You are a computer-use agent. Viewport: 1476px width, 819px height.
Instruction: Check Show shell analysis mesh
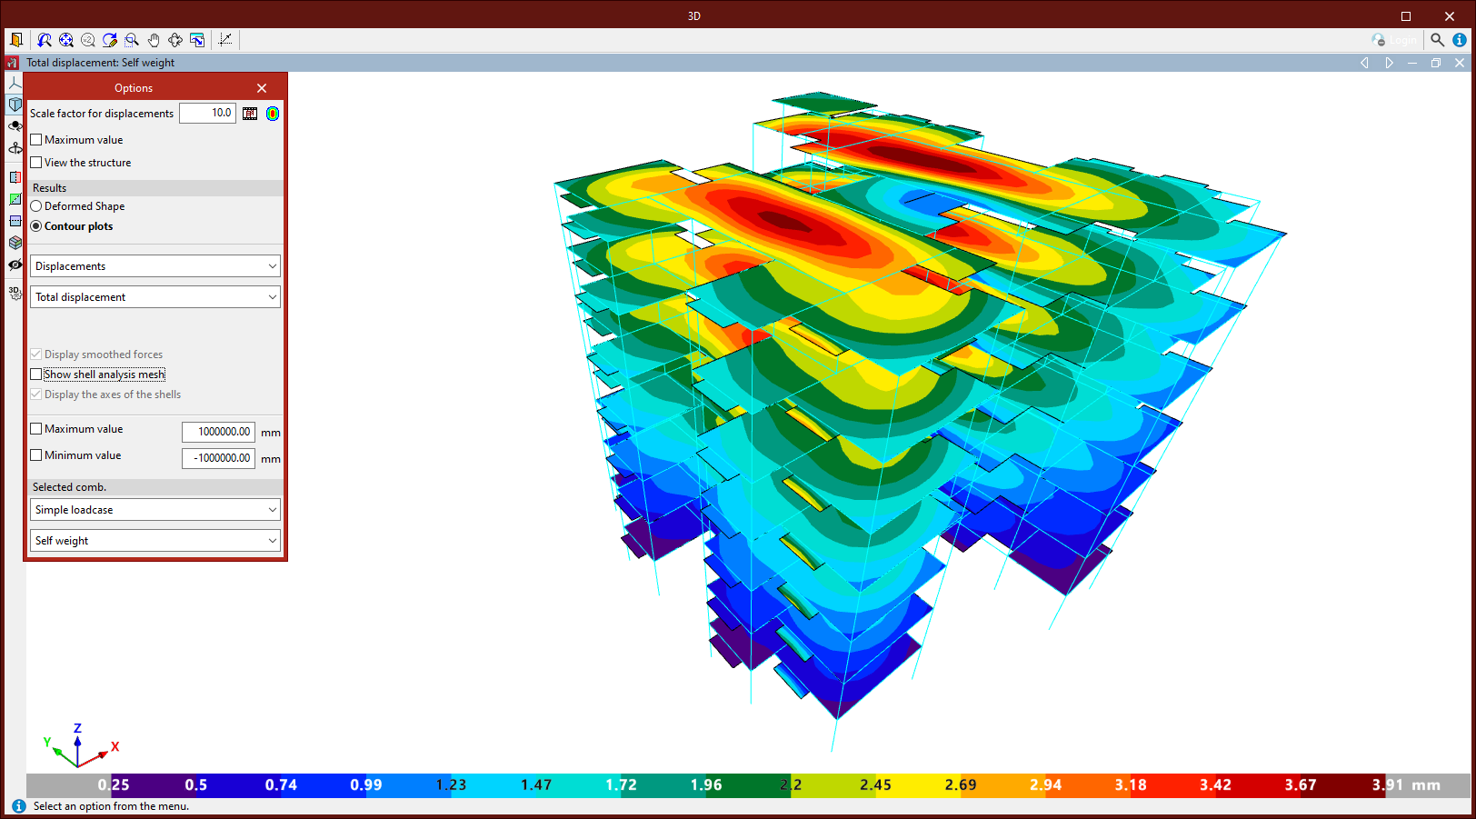point(36,375)
